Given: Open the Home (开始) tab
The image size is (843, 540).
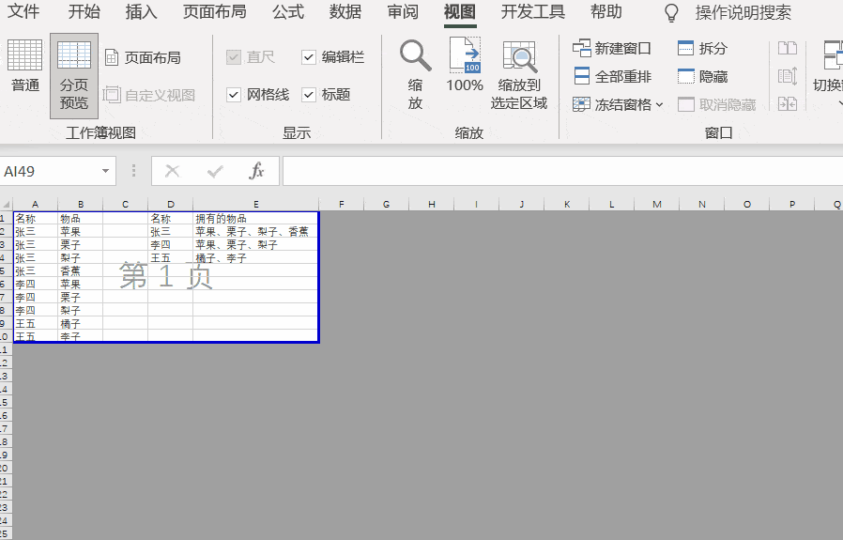Looking at the screenshot, I should (84, 12).
